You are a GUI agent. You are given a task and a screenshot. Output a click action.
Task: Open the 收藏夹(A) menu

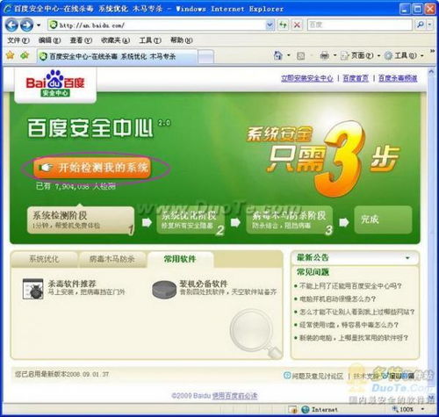click(x=115, y=40)
